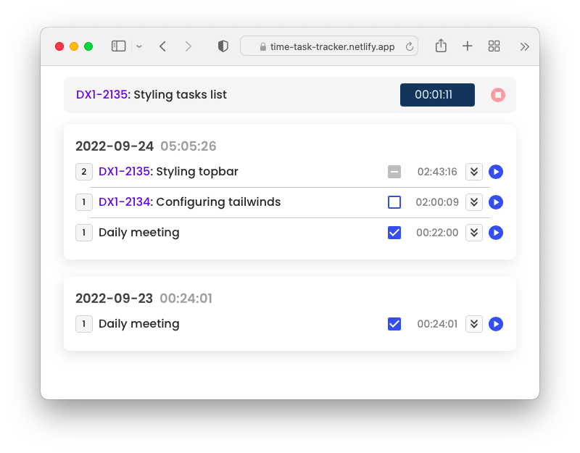Open DX1-2135 link in Styling topbar row
The height and width of the screenshot is (453, 580).
(x=124, y=172)
